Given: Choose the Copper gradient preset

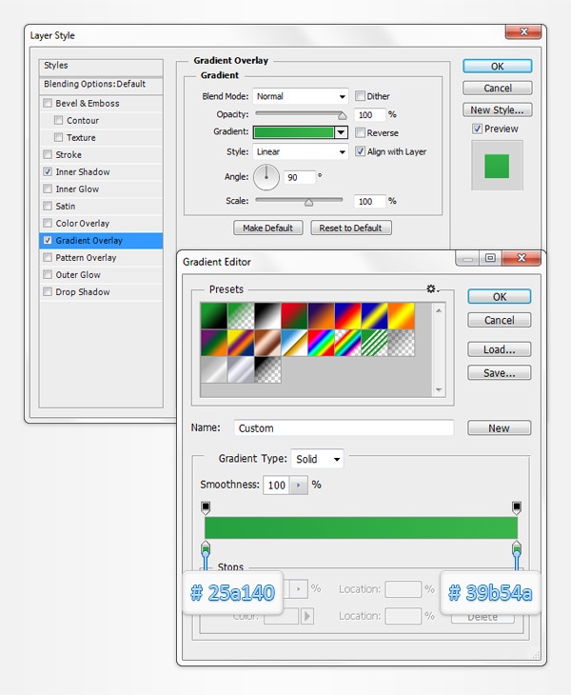Looking at the screenshot, I should [x=266, y=343].
